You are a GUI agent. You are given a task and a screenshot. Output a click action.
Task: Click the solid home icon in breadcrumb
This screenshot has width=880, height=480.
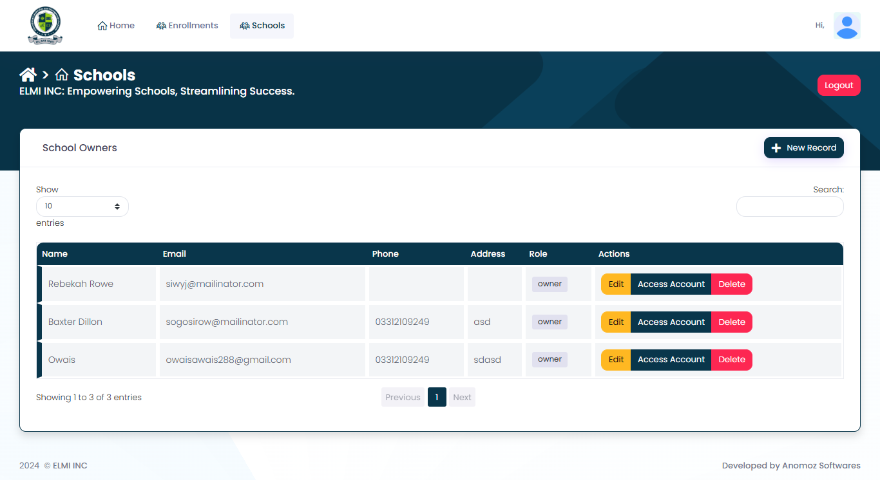click(28, 75)
